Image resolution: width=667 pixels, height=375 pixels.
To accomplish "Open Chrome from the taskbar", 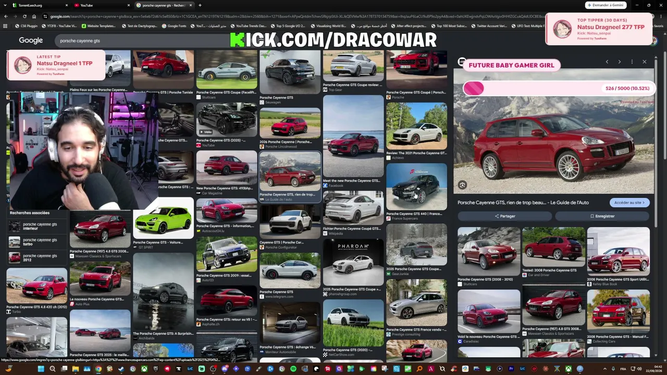I will pyautogui.click(x=98, y=369).
